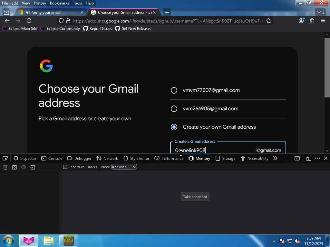Click the Take snapshot button

click(x=195, y=197)
